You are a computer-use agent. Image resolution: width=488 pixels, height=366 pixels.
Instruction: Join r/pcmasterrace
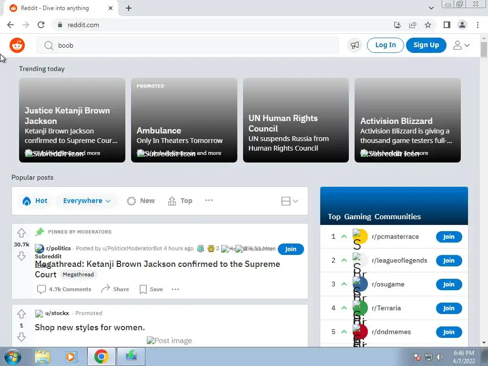(x=449, y=237)
